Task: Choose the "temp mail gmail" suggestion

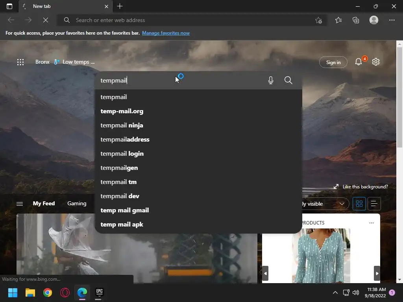Action: pos(198,210)
